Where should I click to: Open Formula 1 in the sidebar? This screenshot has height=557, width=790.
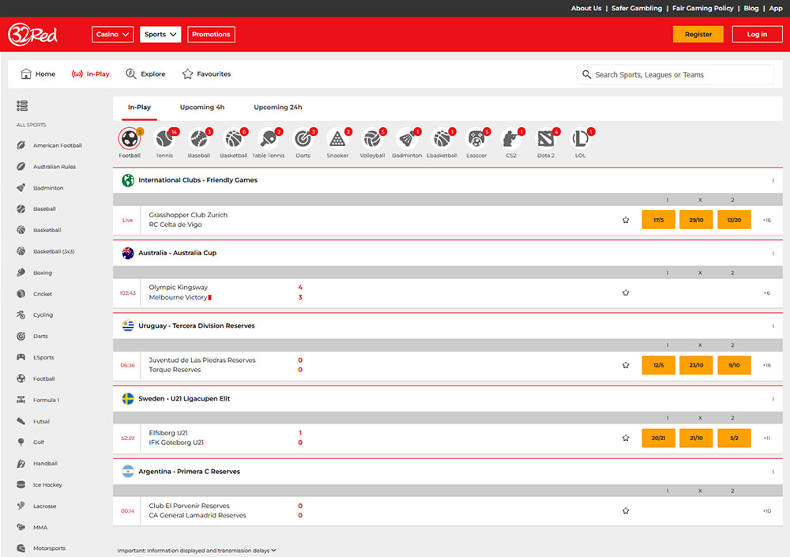(x=38, y=400)
